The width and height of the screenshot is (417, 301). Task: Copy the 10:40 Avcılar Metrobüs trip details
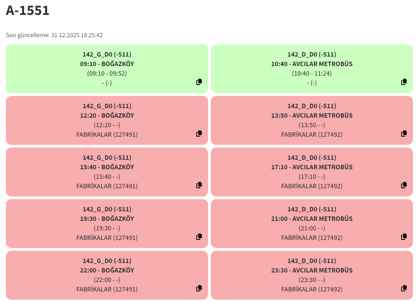(x=404, y=82)
